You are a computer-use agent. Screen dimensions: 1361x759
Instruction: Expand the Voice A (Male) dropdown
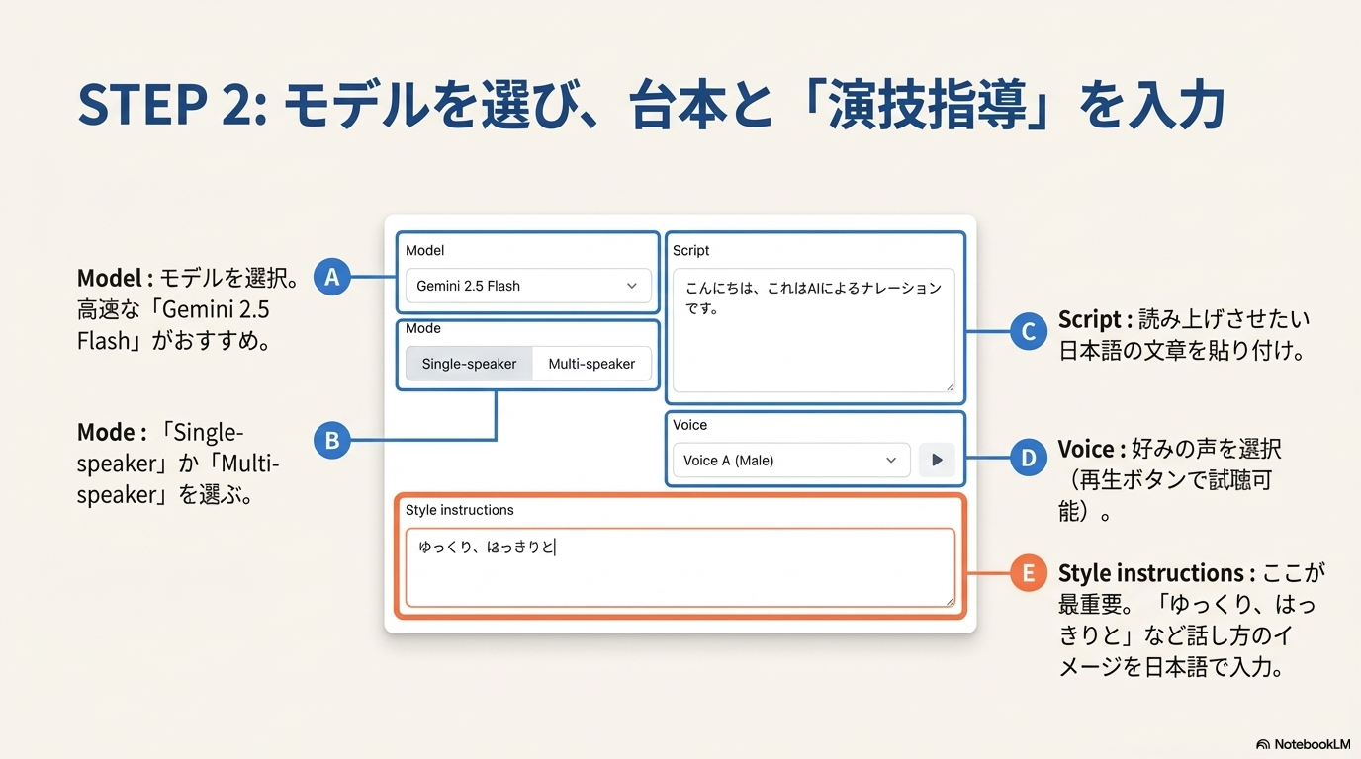tap(790, 461)
